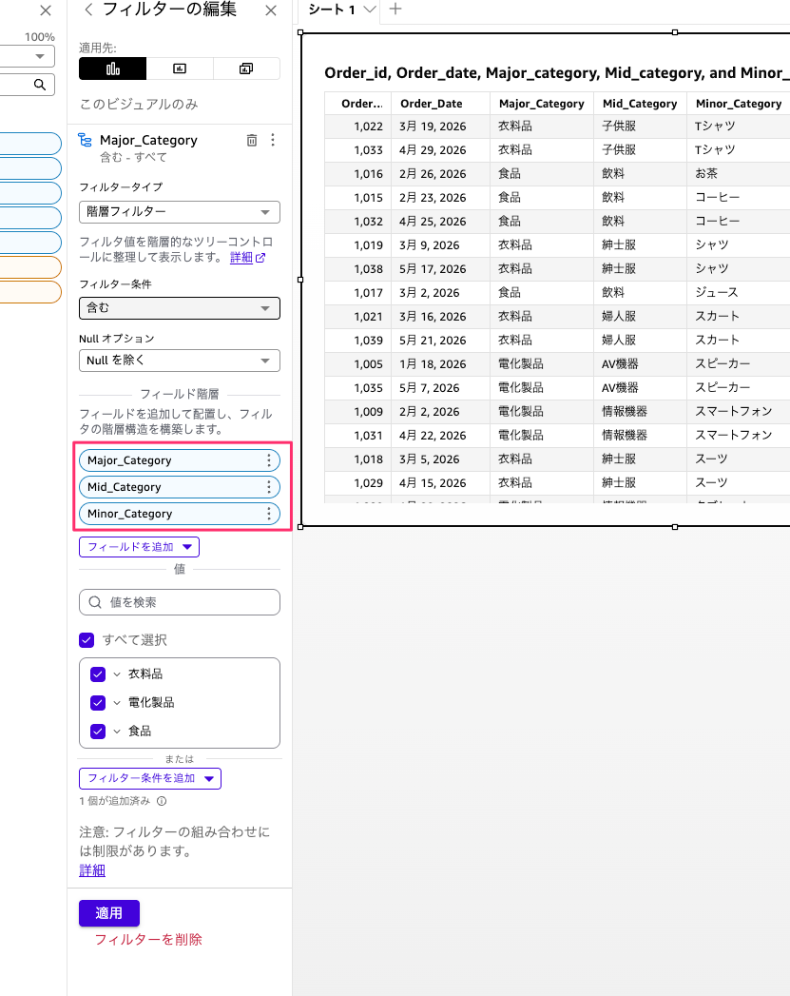Screen dimensions: 790x996
Task: Click the 適用 button
Action: point(109,913)
